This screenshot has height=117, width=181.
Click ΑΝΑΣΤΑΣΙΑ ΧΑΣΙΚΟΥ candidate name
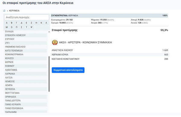tap(62, 50)
